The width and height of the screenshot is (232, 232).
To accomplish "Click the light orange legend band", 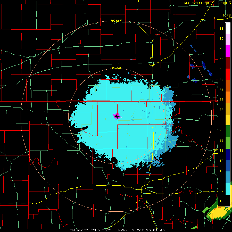I will tap(228, 97).
